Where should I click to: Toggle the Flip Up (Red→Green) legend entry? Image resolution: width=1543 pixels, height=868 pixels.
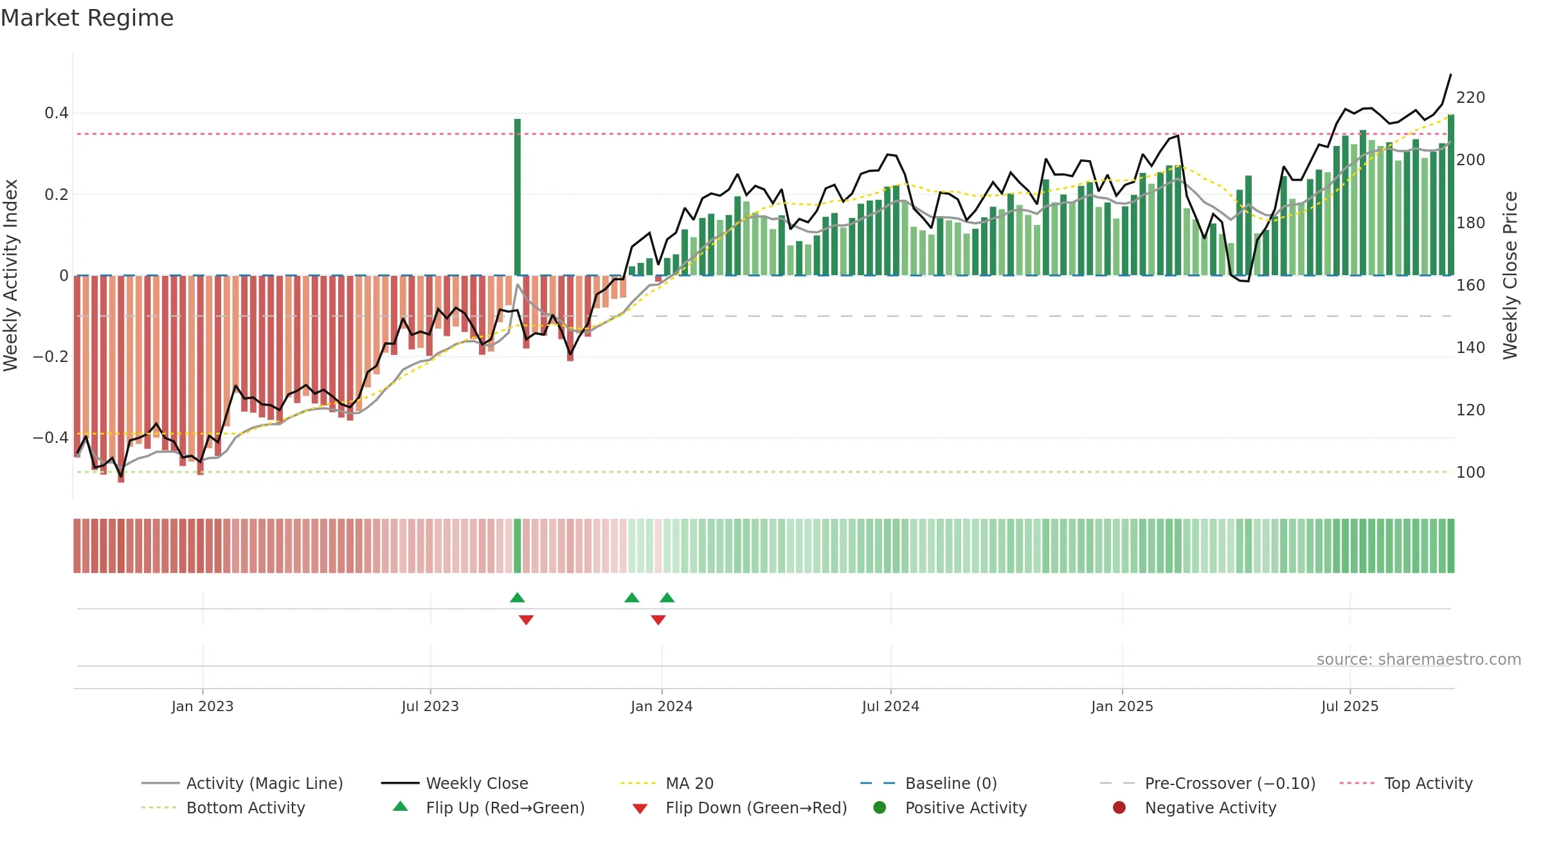point(489,808)
